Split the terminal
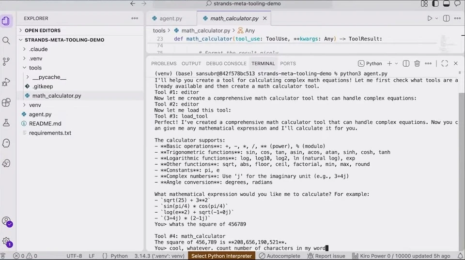The height and width of the screenshot is (260, 465). 406,64
